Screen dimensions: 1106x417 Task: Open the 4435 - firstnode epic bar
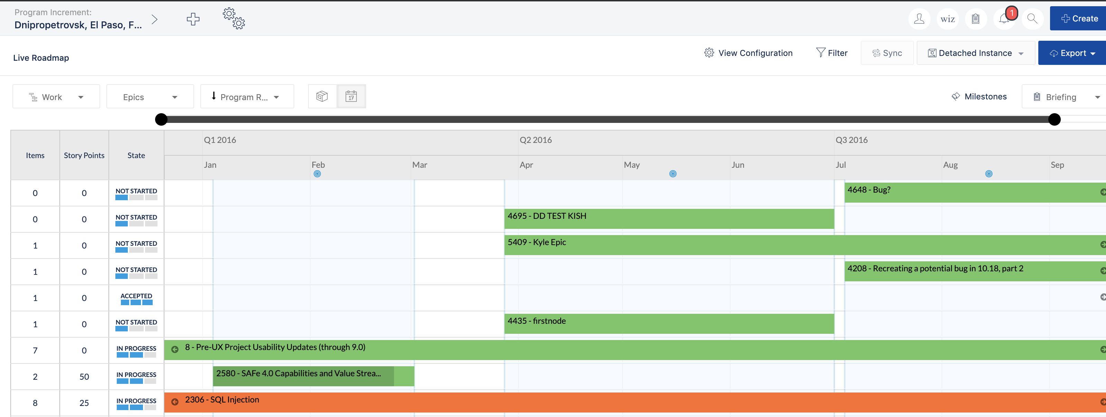coord(669,323)
